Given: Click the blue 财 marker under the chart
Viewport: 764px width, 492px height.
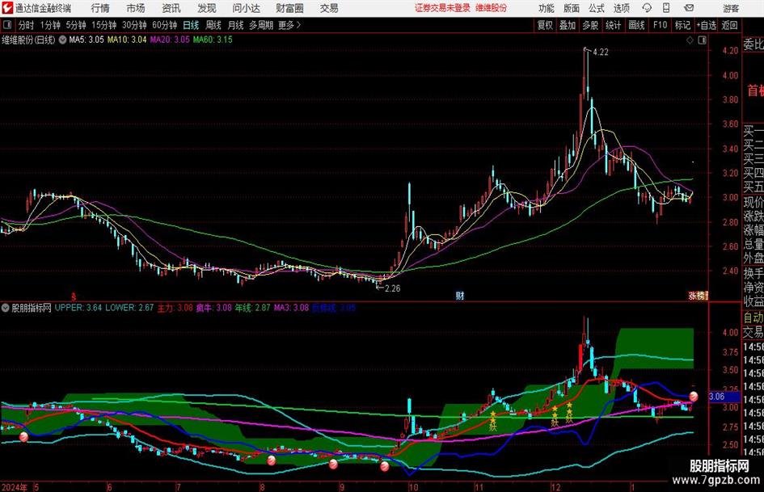Looking at the screenshot, I should tap(459, 295).
